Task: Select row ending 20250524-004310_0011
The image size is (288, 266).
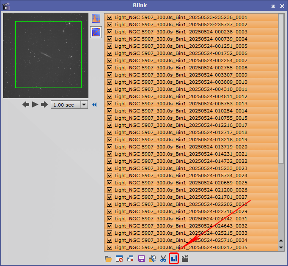Action: click(191, 89)
